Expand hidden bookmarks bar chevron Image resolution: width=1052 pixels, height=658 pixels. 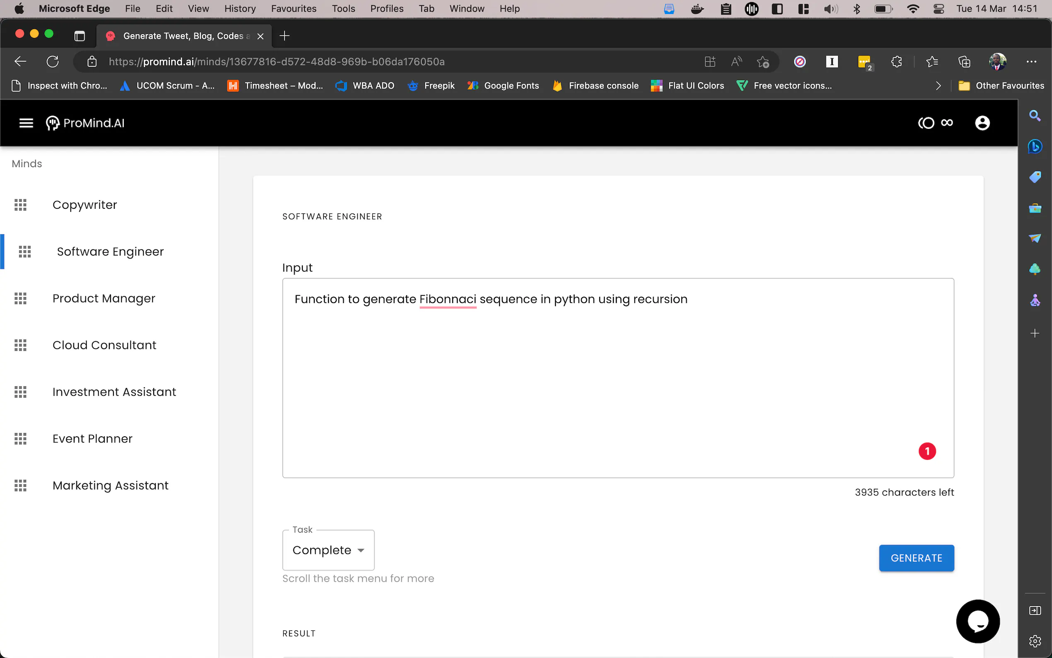pos(938,86)
